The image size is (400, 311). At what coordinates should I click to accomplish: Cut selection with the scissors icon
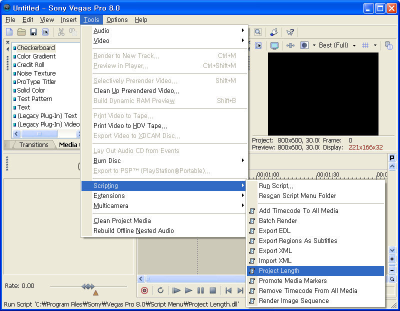61,32
